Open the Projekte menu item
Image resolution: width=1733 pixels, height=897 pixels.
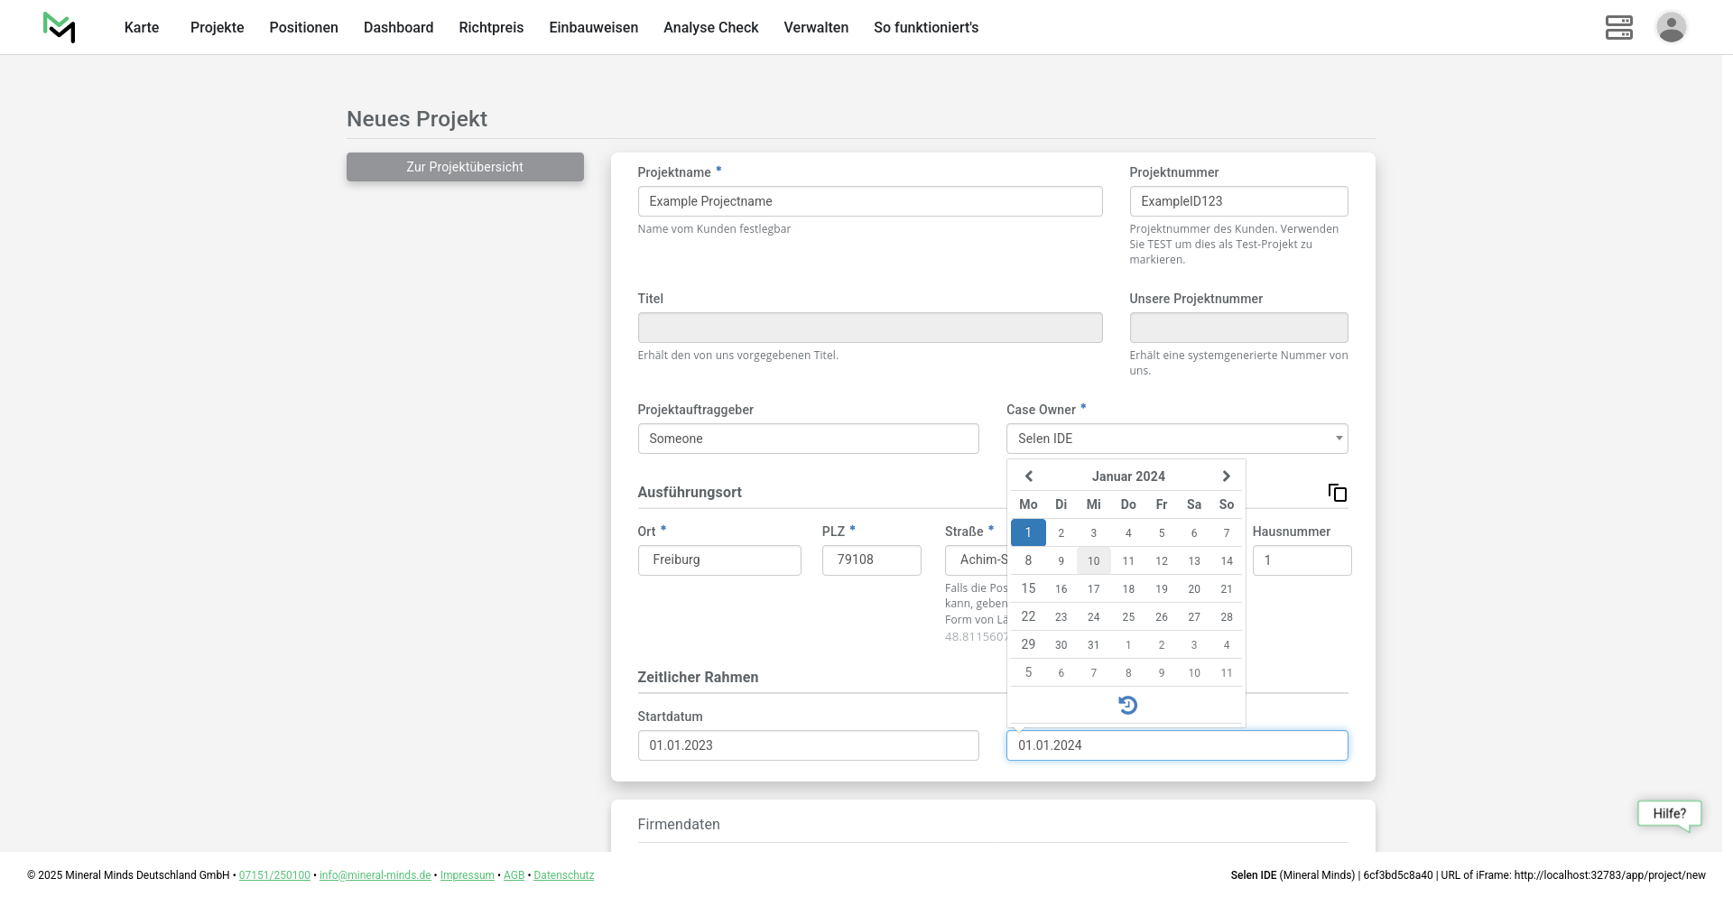[x=217, y=27]
